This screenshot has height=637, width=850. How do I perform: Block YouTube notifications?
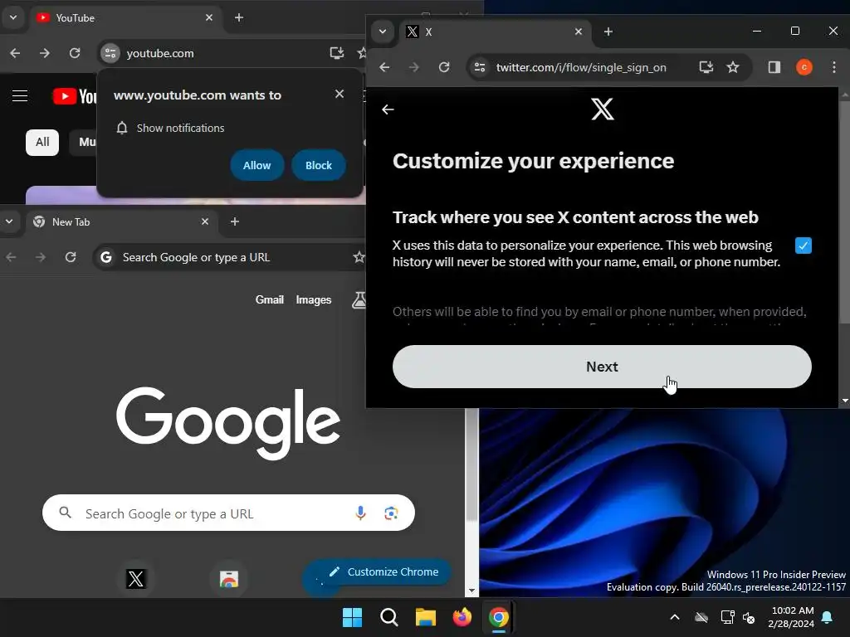pyautogui.click(x=318, y=165)
